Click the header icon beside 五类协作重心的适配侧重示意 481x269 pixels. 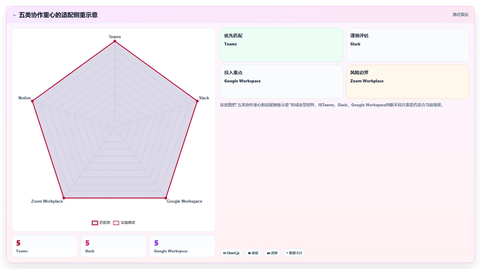[14, 15]
